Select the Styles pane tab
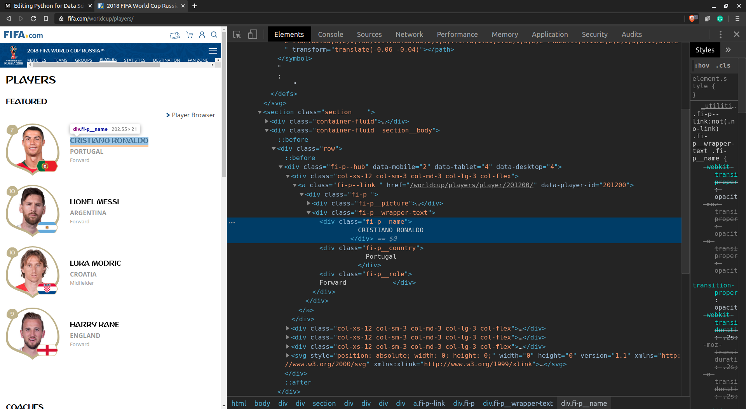746x409 pixels. [705, 50]
